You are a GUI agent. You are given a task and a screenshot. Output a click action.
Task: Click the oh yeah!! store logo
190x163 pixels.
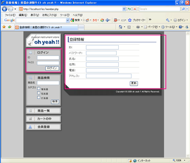click(x=43, y=40)
